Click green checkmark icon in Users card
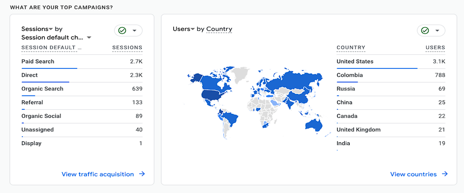The width and height of the screenshot is (464, 193). [425, 31]
